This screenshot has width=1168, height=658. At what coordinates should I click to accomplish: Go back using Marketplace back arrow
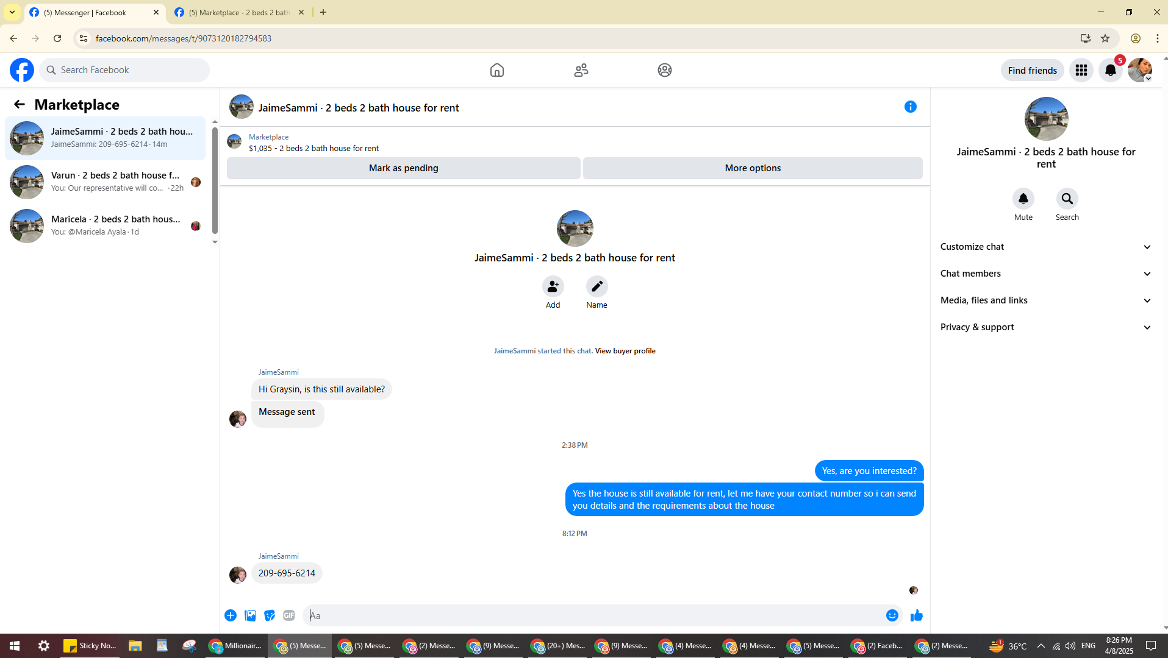tap(20, 104)
